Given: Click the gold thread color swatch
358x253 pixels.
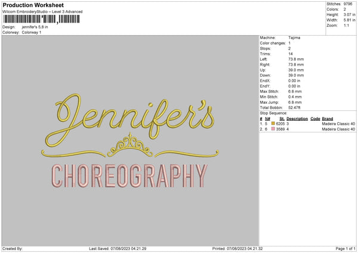Looking at the screenshot, I should click(x=273, y=124).
